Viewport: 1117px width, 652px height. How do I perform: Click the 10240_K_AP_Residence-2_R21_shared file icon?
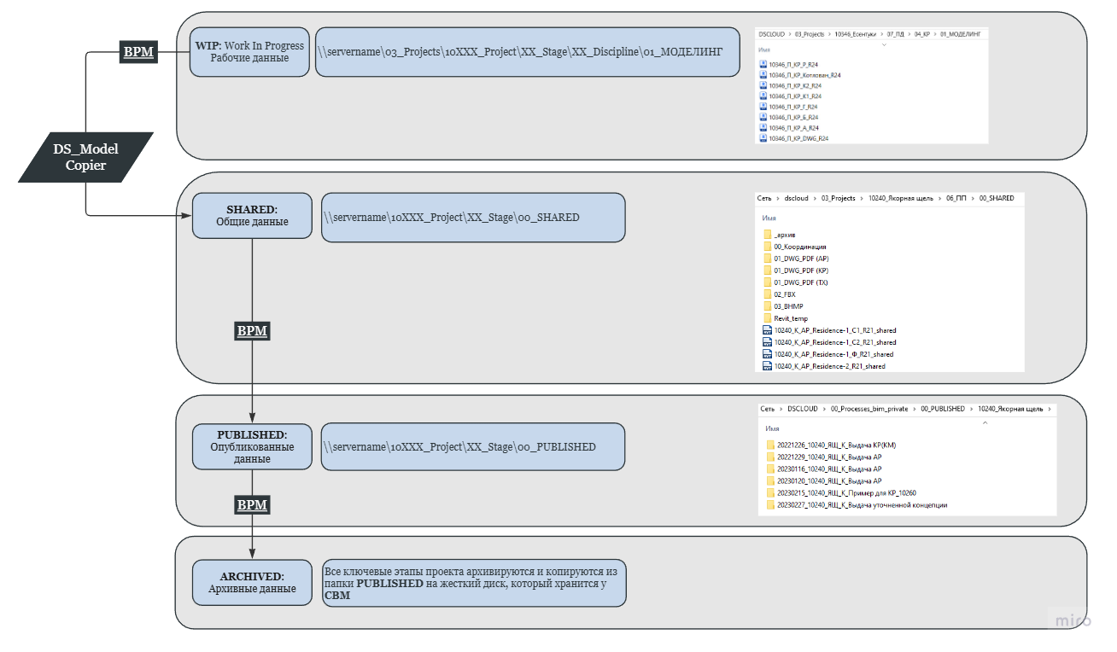tap(767, 366)
